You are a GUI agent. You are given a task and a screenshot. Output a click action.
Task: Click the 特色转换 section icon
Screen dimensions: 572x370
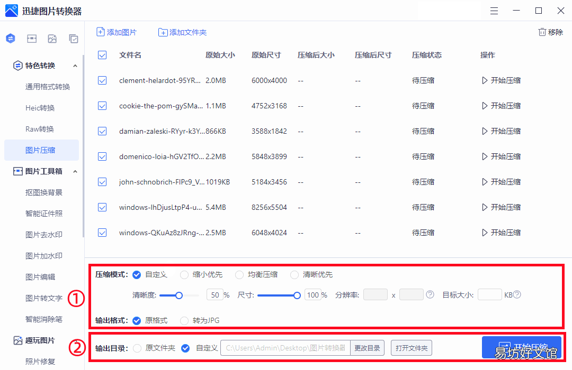coord(17,66)
